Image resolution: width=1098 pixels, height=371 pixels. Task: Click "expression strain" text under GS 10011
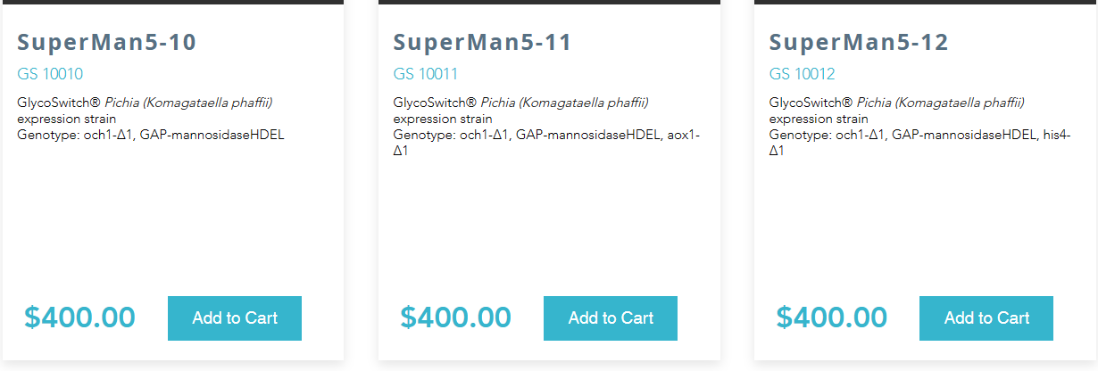(x=442, y=119)
